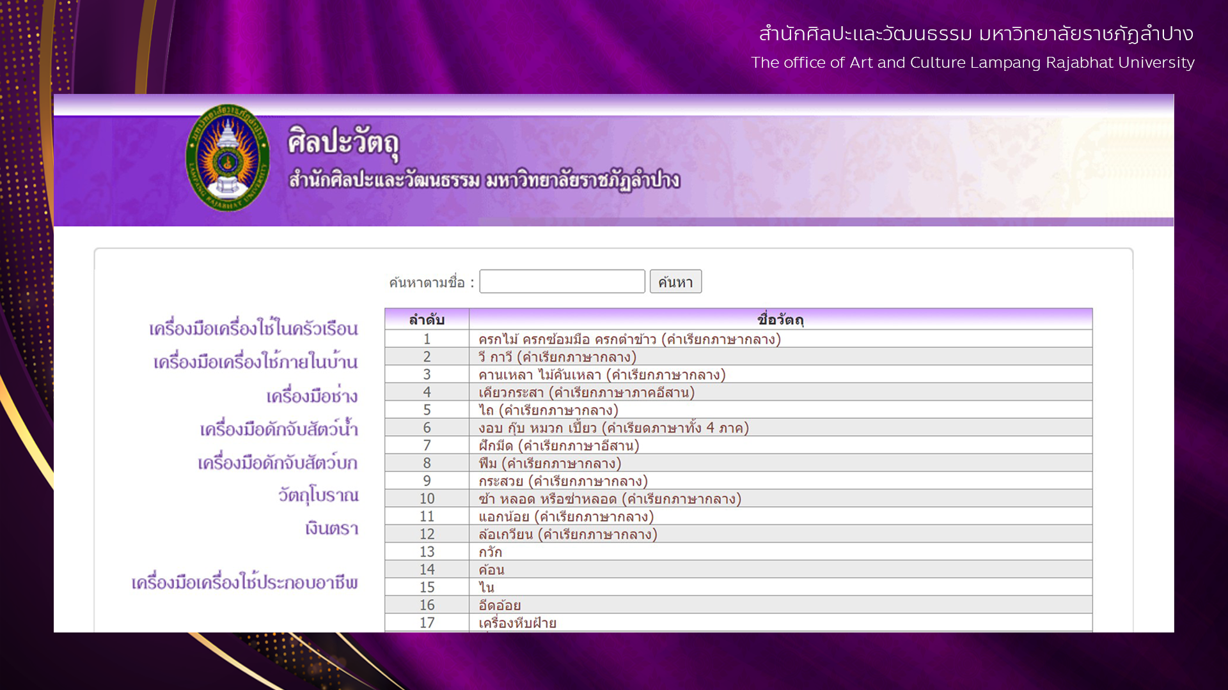Open item 6 งอบ กุ๊บ หมวก entry
The image size is (1228, 690).
coord(613,428)
